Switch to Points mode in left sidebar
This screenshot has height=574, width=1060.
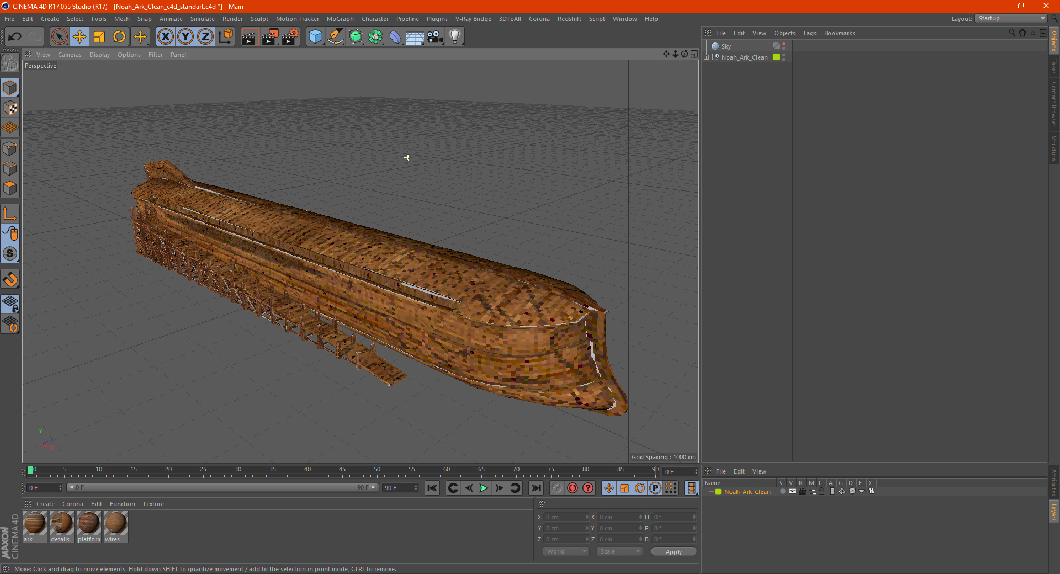tap(10, 148)
